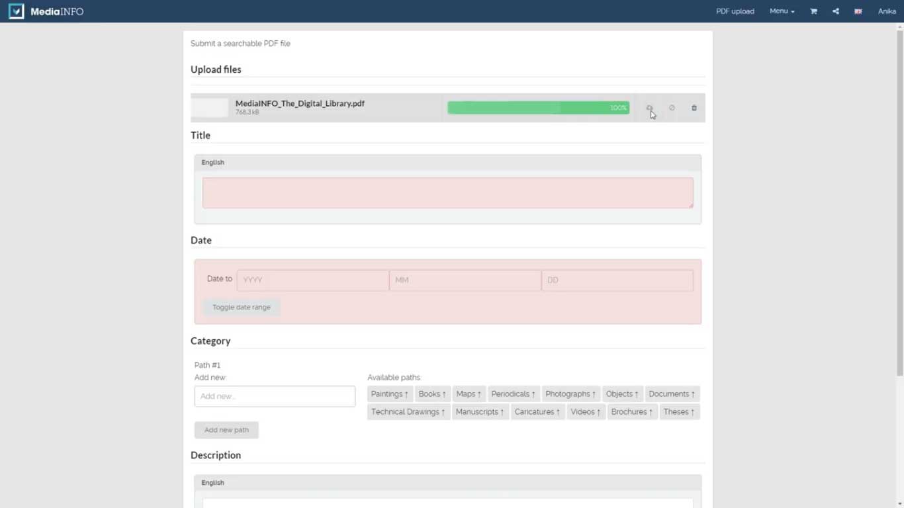
Task: Click the Add new path button
Action: 226,430
